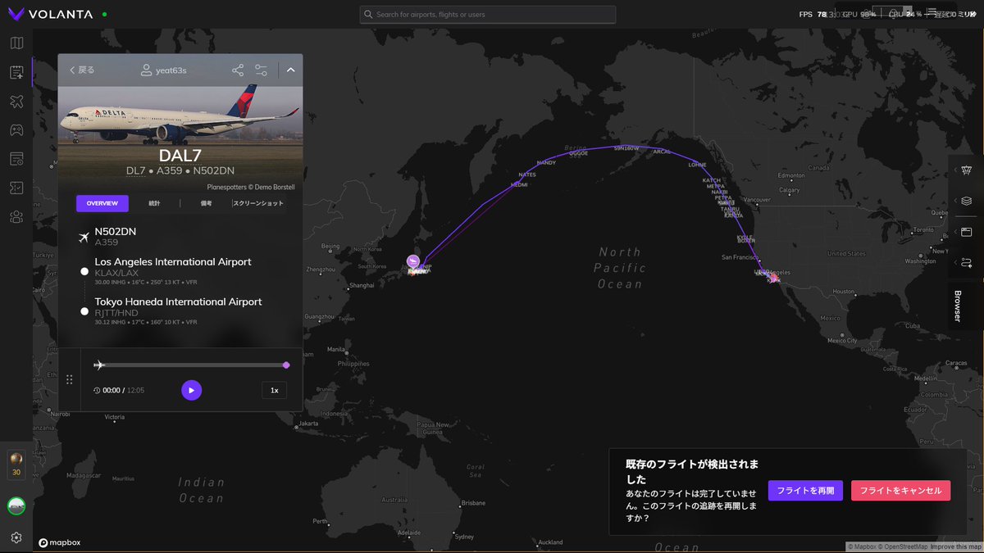Image resolution: width=984 pixels, height=553 pixels.
Task: Click フライトをキャンセル button
Action: tap(901, 491)
